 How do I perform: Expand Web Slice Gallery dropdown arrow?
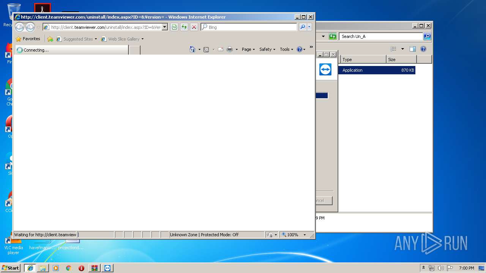coord(142,39)
